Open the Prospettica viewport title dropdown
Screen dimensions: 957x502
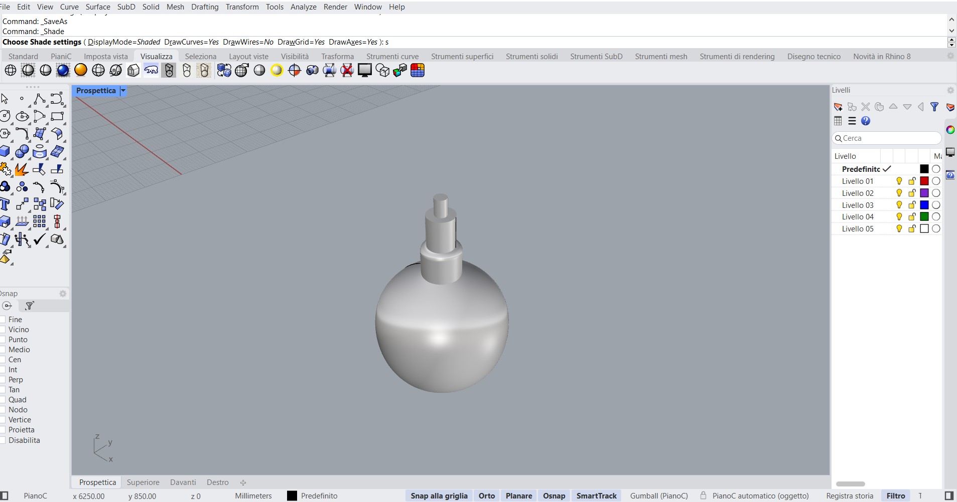click(123, 91)
